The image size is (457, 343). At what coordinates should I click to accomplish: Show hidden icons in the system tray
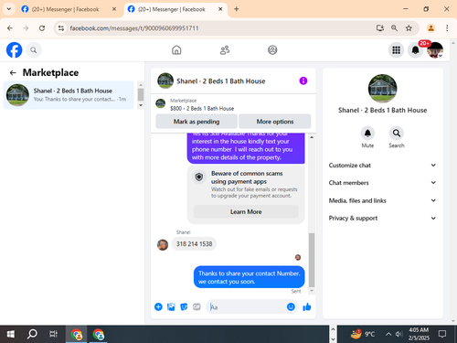[x=388, y=334]
